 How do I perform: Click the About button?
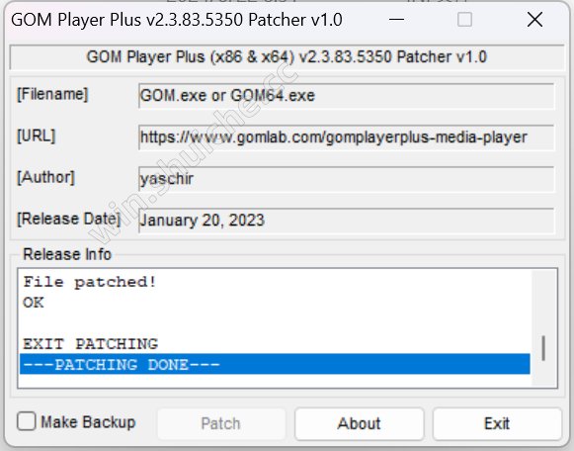(359, 423)
